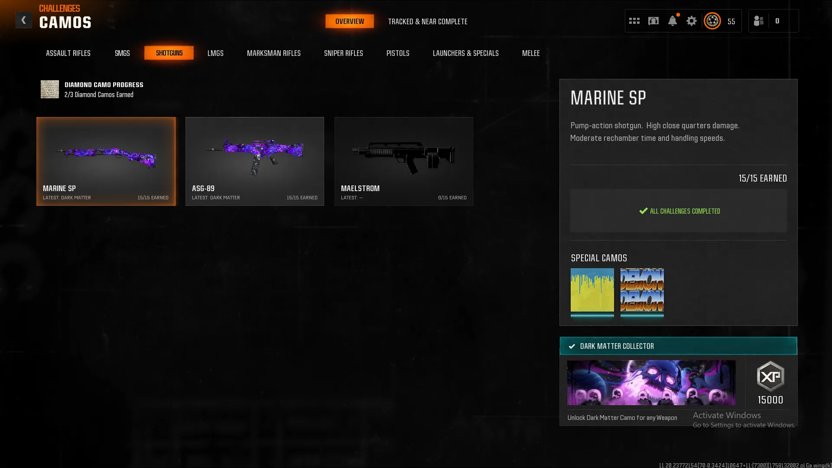Open the grid menu icon
832x468 pixels.
coord(634,21)
